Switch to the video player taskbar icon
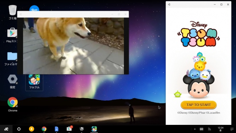 pos(82,129)
